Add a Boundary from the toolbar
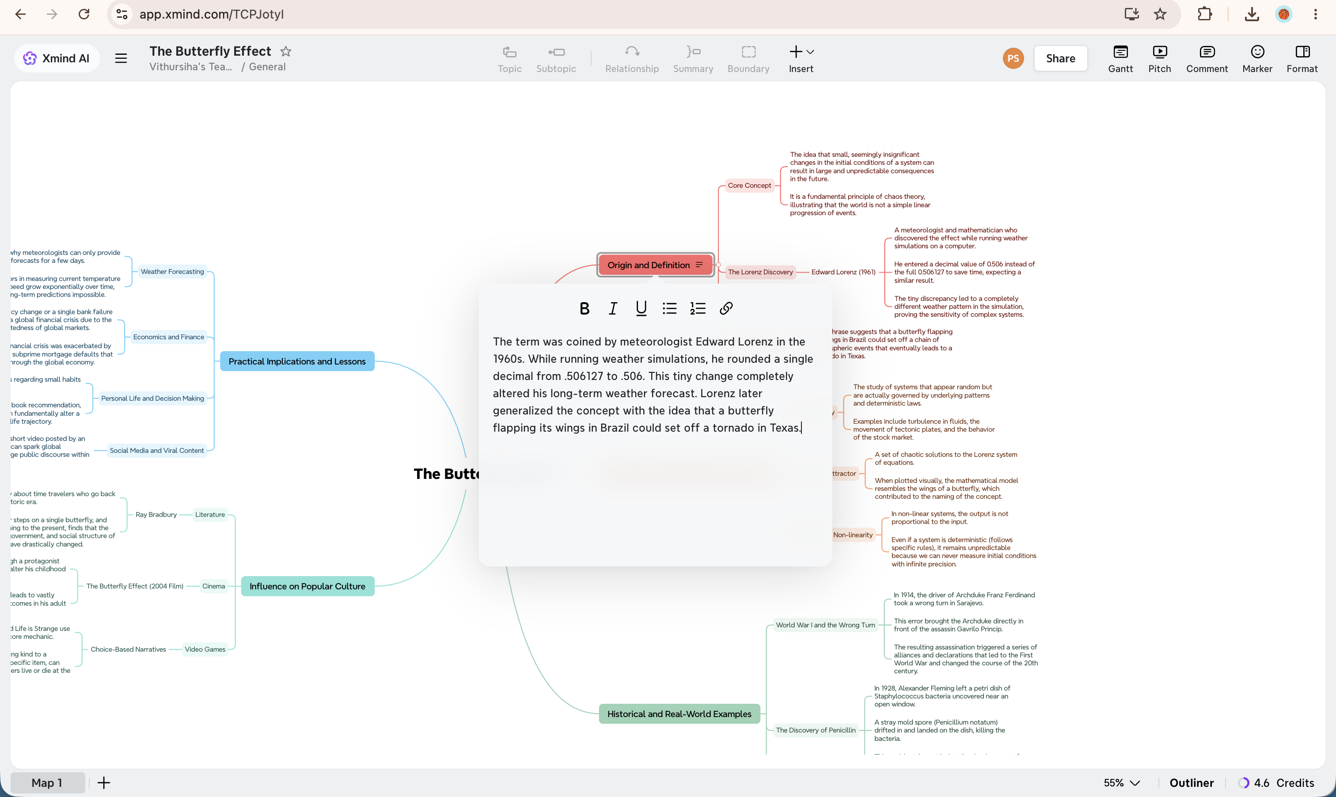Image resolution: width=1336 pixels, height=797 pixels. (748, 59)
